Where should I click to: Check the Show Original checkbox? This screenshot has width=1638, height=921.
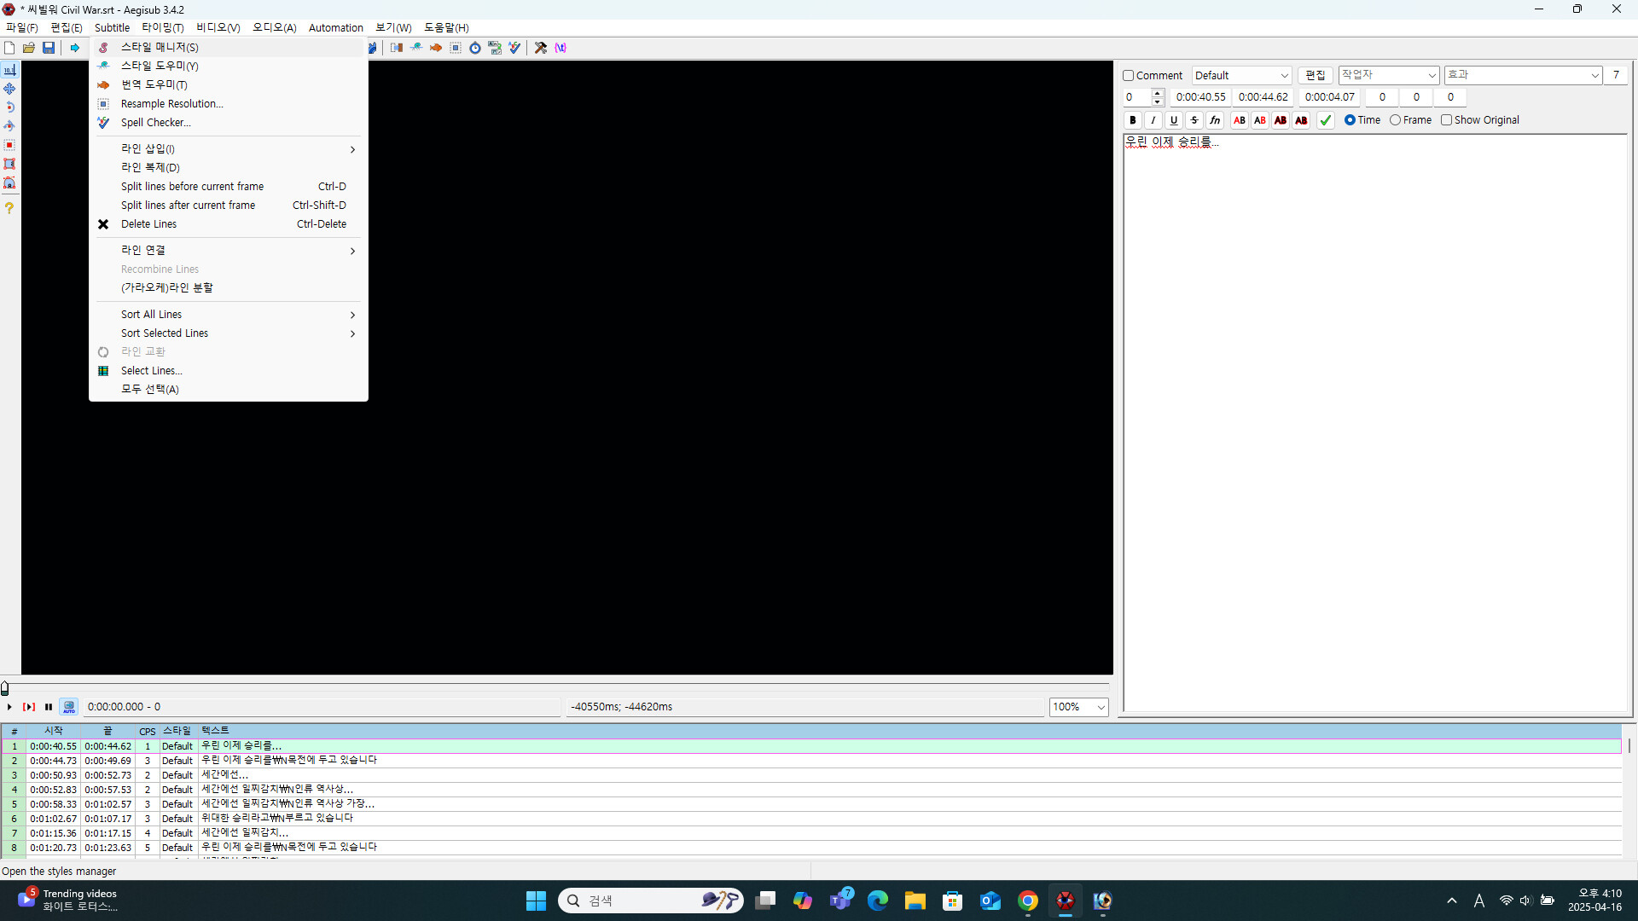pyautogui.click(x=1446, y=120)
